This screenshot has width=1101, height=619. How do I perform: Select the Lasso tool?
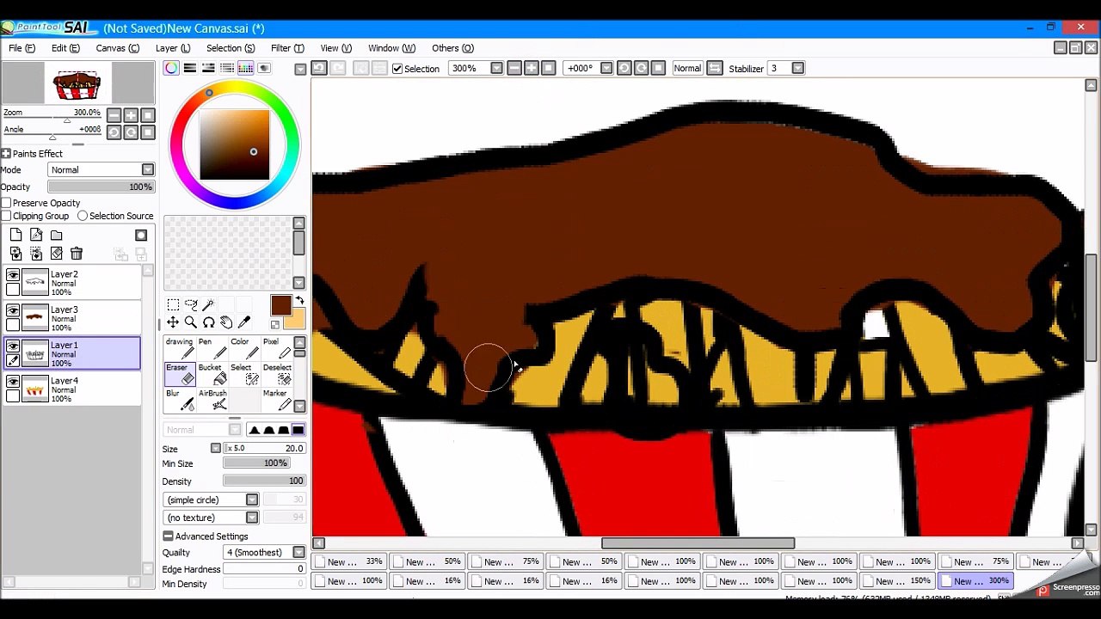click(191, 304)
